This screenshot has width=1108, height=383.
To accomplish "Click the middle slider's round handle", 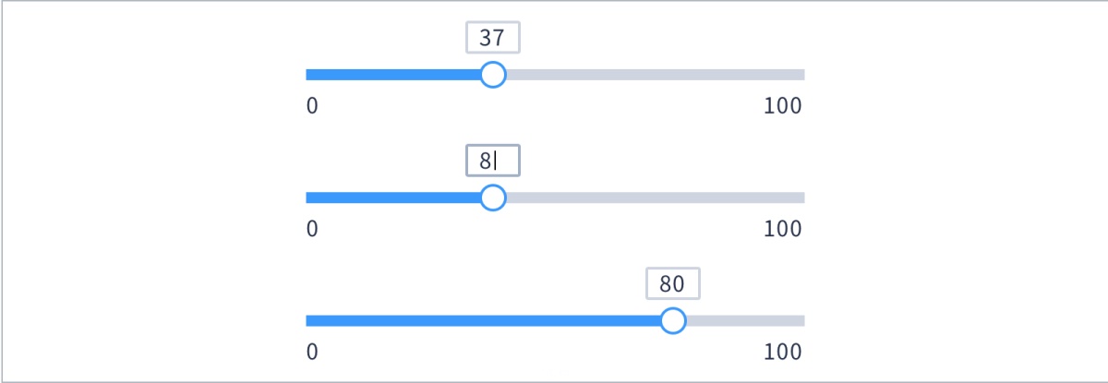I will [x=493, y=197].
